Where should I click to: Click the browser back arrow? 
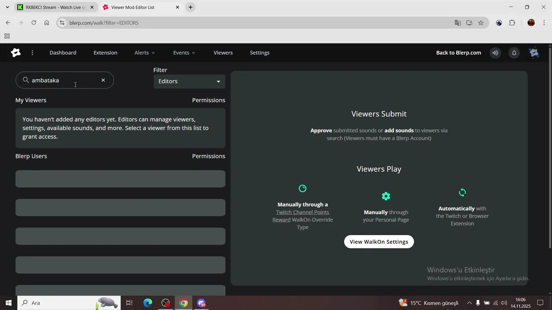pyautogui.click(x=8, y=22)
